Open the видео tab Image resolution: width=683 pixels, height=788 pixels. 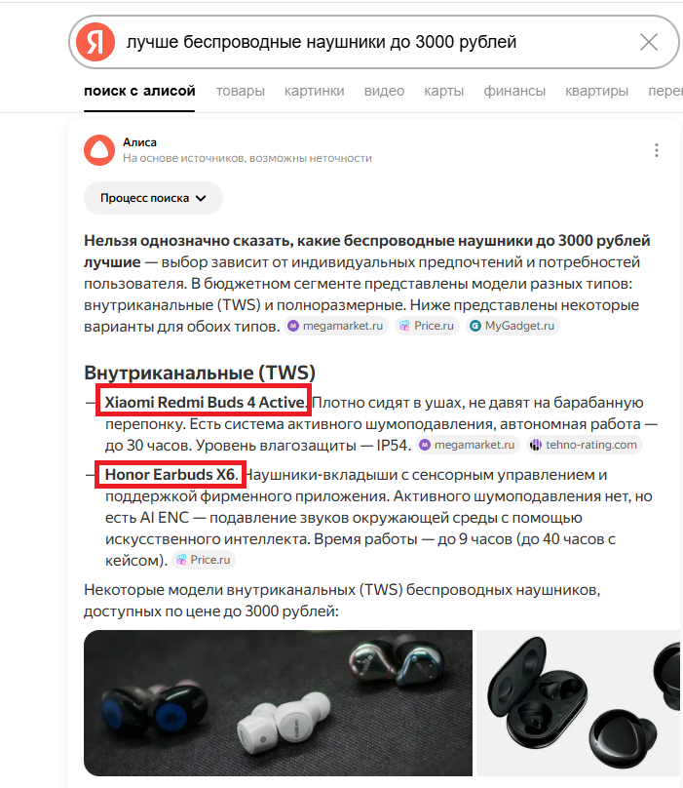[384, 91]
